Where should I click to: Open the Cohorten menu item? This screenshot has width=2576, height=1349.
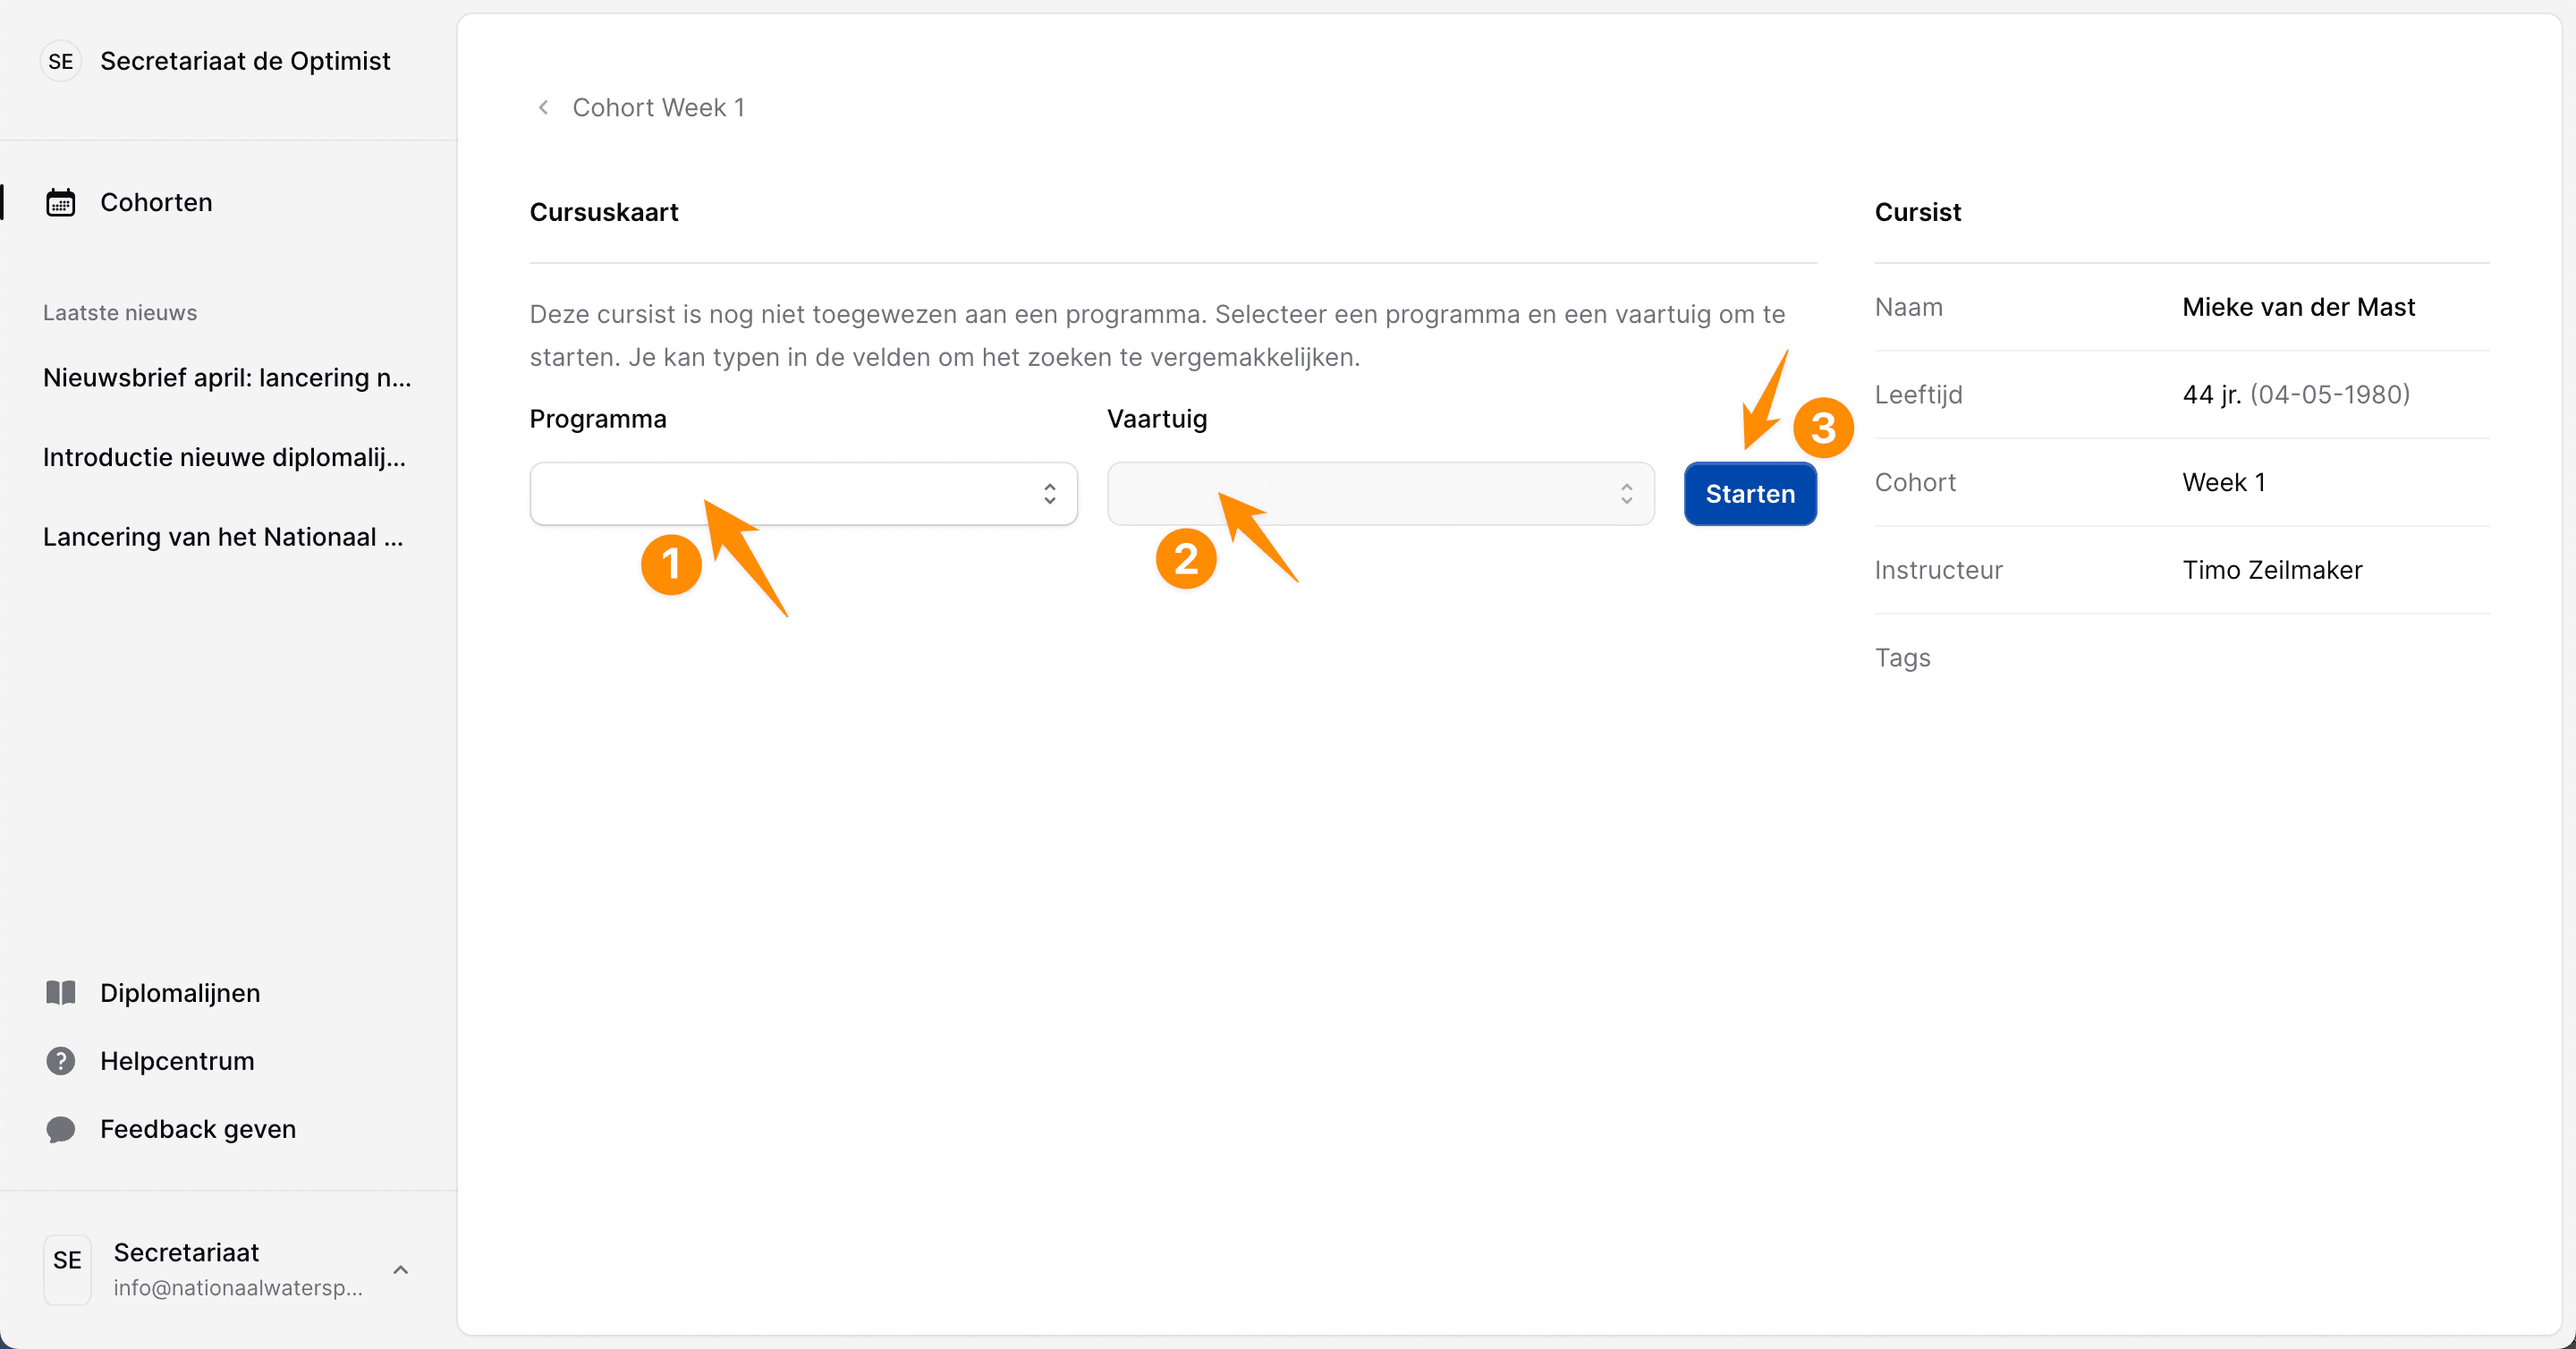tap(156, 202)
